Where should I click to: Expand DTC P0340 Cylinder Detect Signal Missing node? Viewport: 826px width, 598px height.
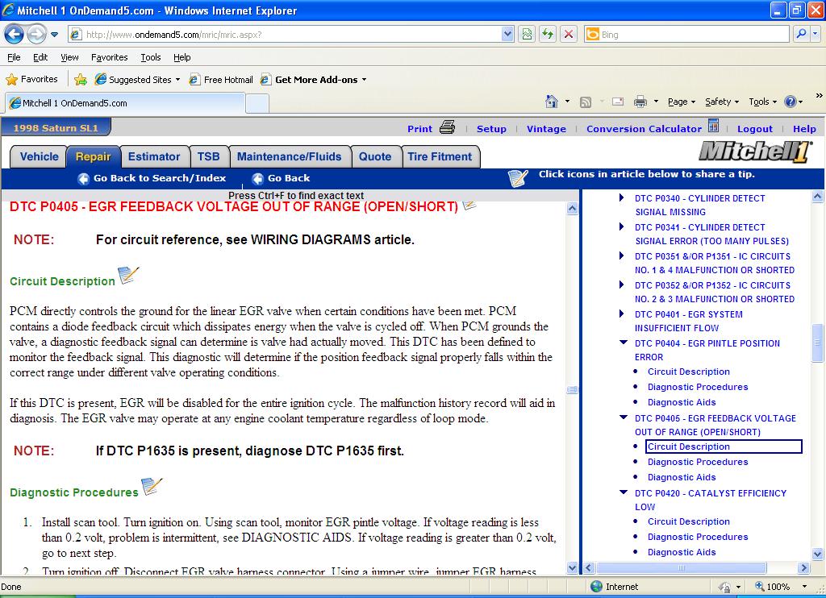[622, 198]
